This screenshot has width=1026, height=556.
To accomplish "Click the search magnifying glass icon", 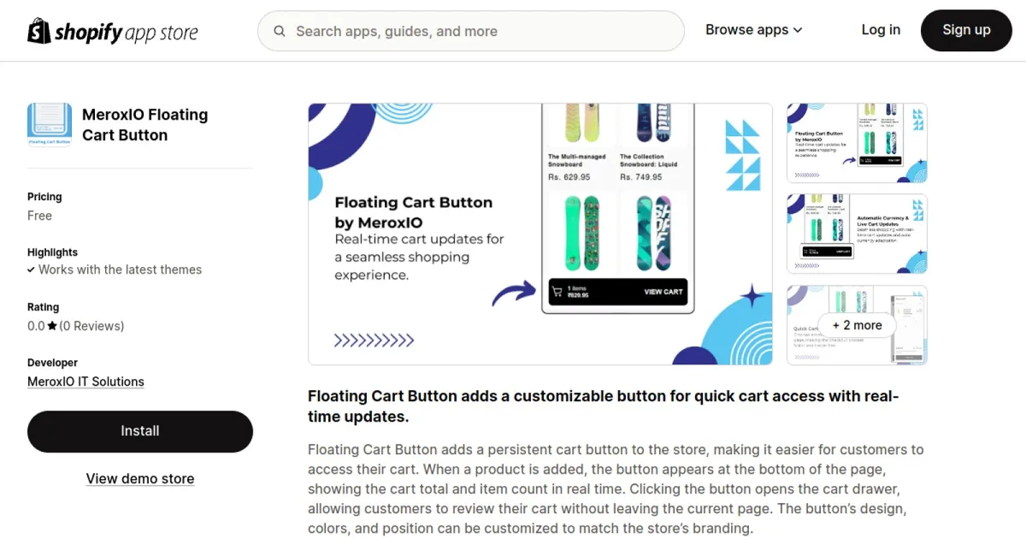I will (x=279, y=30).
